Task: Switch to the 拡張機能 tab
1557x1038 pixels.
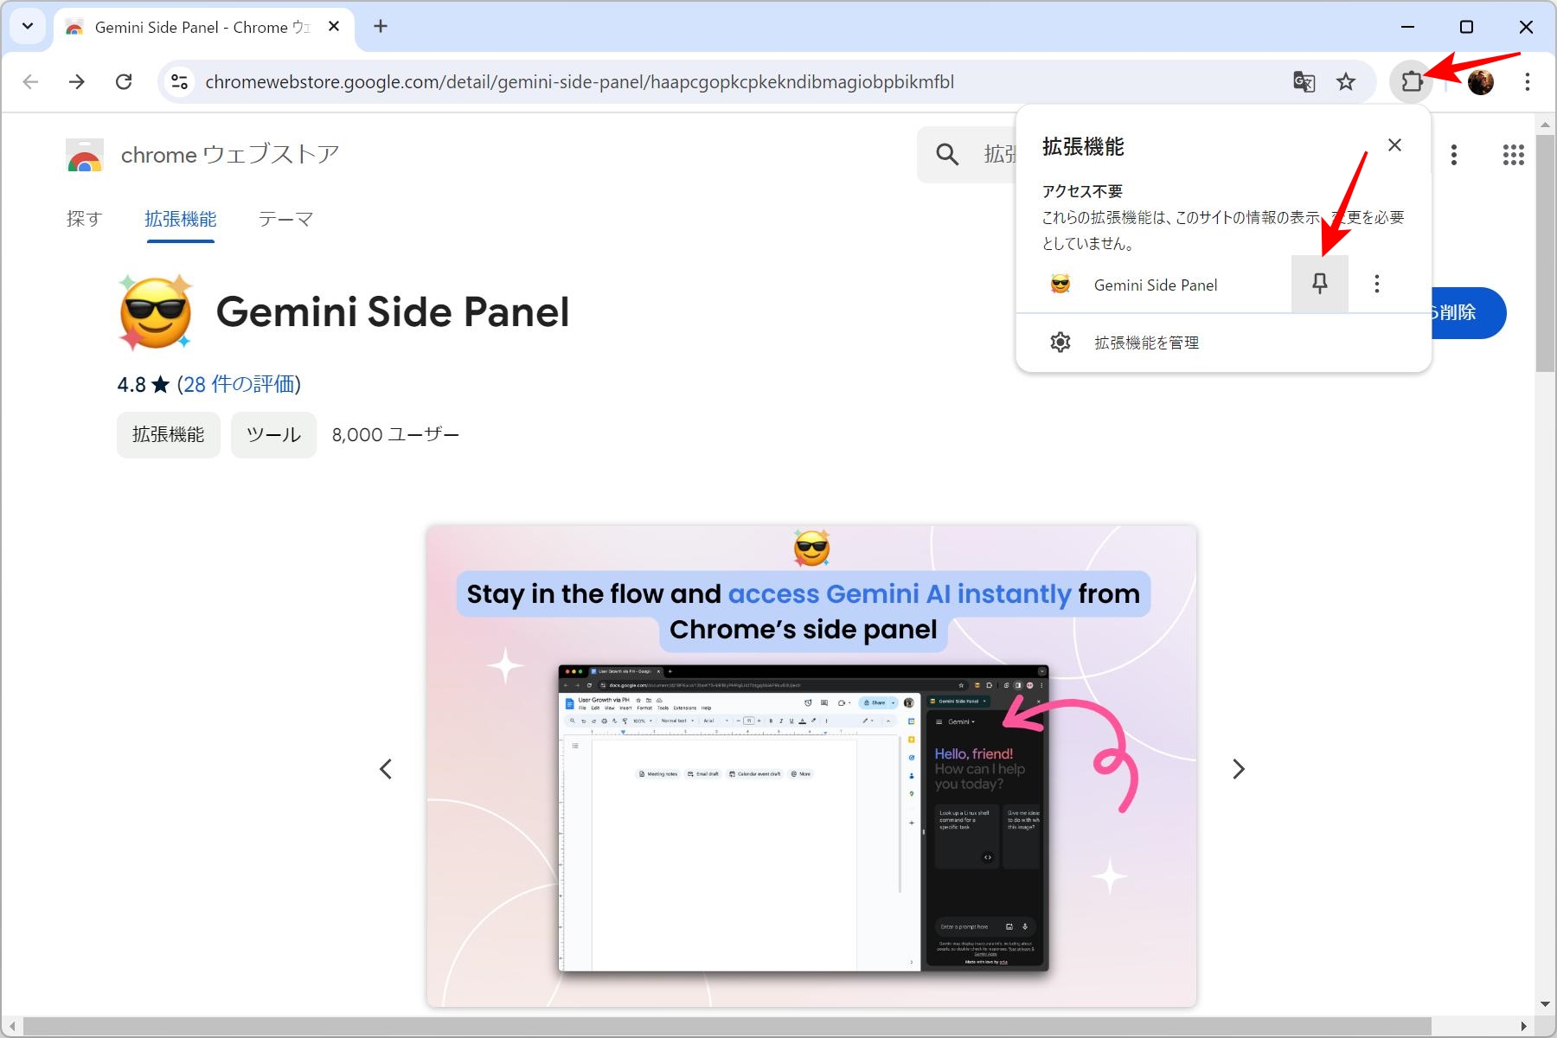Action: click(x=181, y=219)
